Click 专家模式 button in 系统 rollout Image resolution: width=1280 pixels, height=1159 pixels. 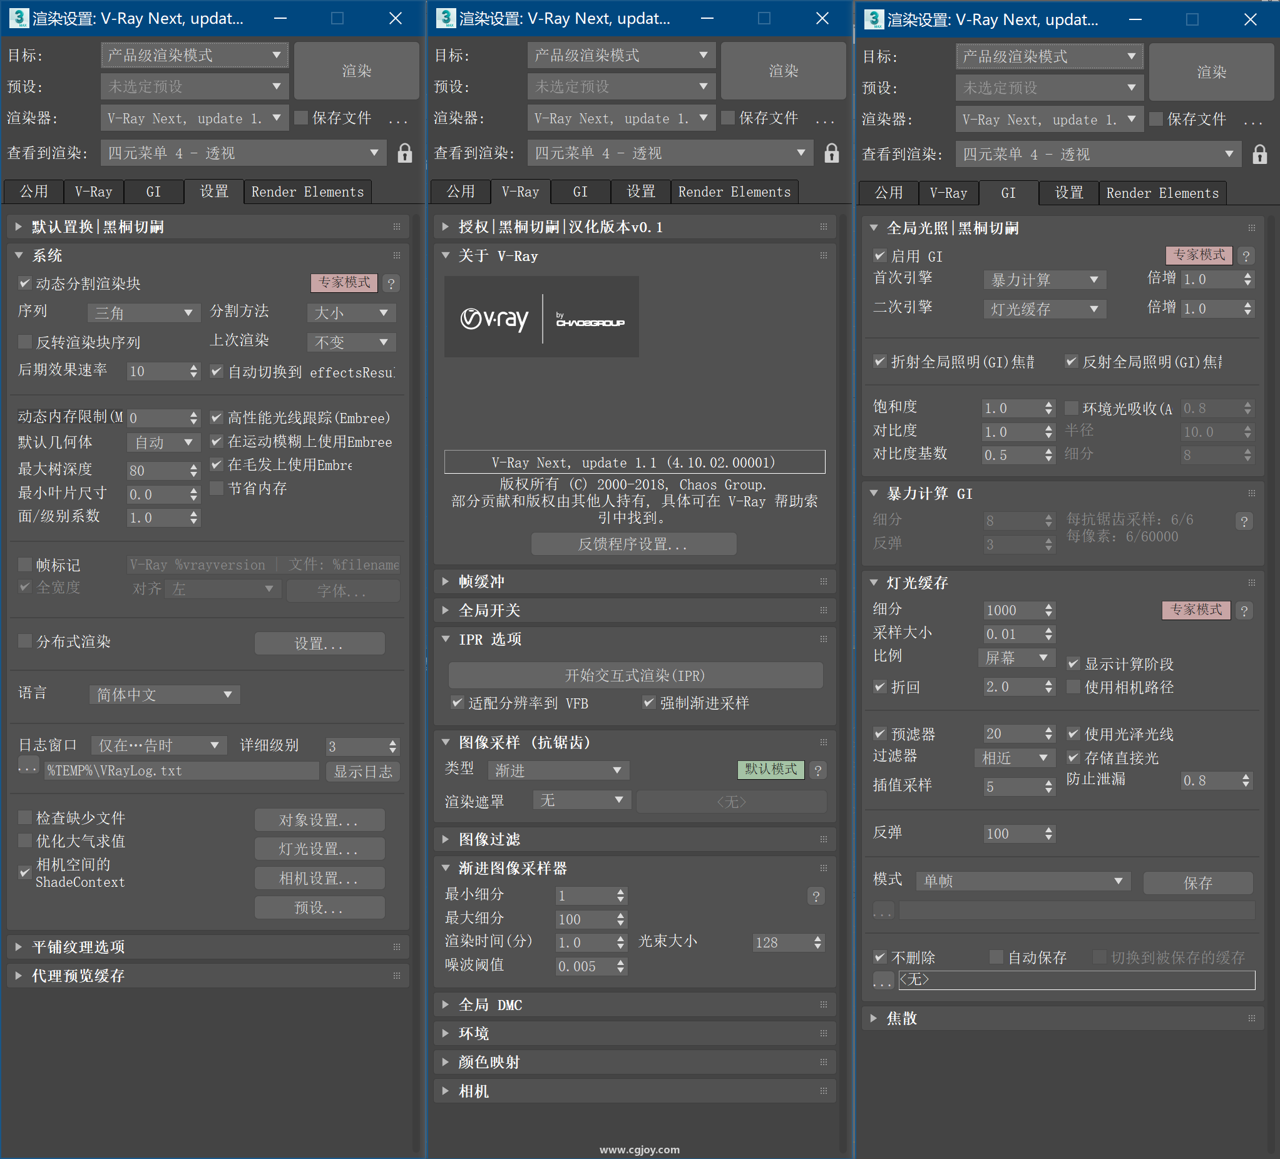344,282
